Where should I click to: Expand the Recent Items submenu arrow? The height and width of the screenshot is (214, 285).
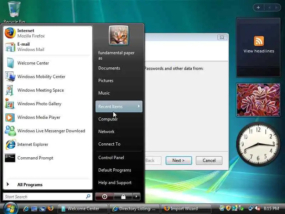coord(139,106)
